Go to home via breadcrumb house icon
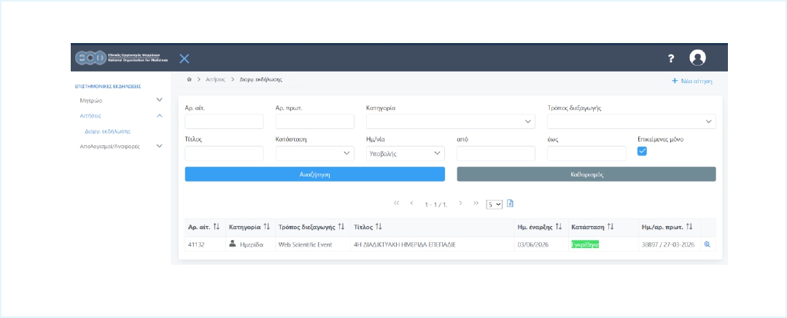The height and width of the screenshot is (318, 787). tap(189, 79)
